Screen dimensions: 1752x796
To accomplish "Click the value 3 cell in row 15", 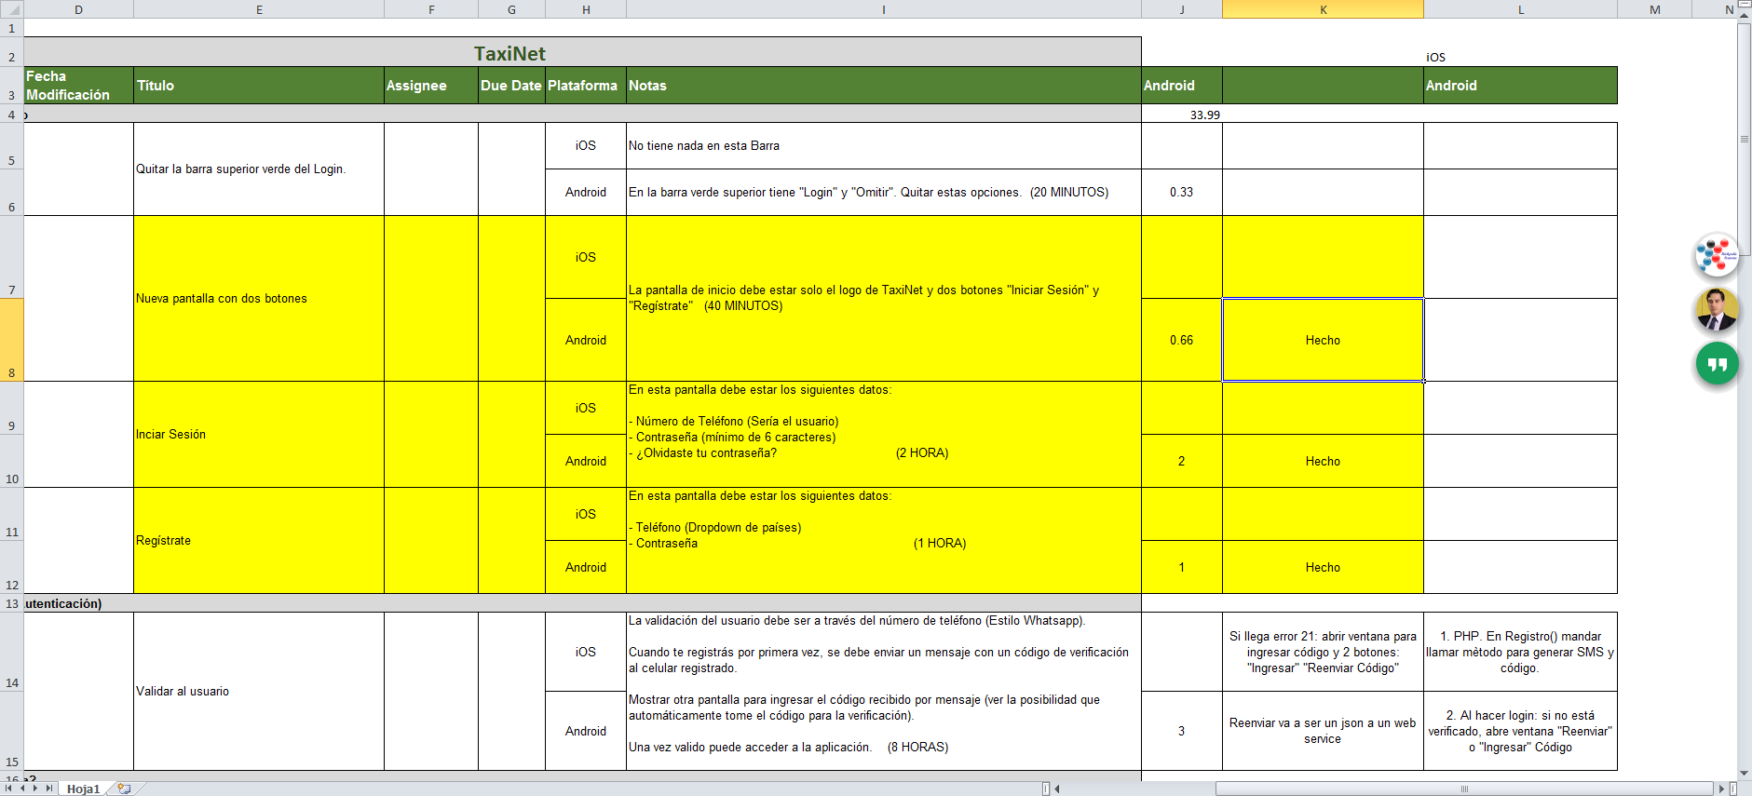I will click(x=1182, y=731).
